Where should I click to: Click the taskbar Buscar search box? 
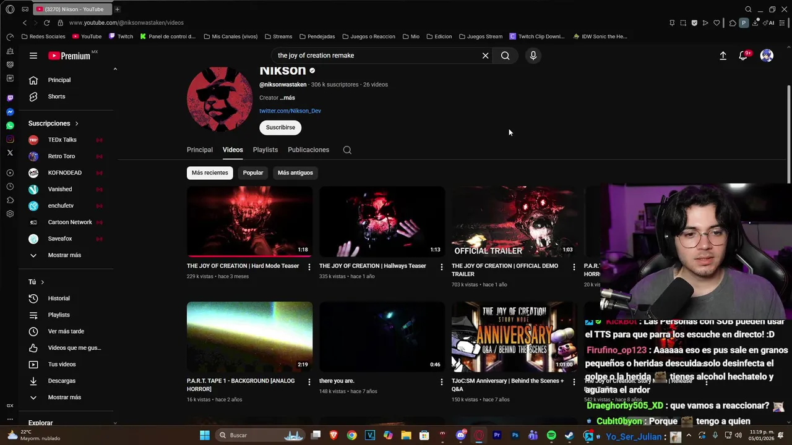point(260,435)
